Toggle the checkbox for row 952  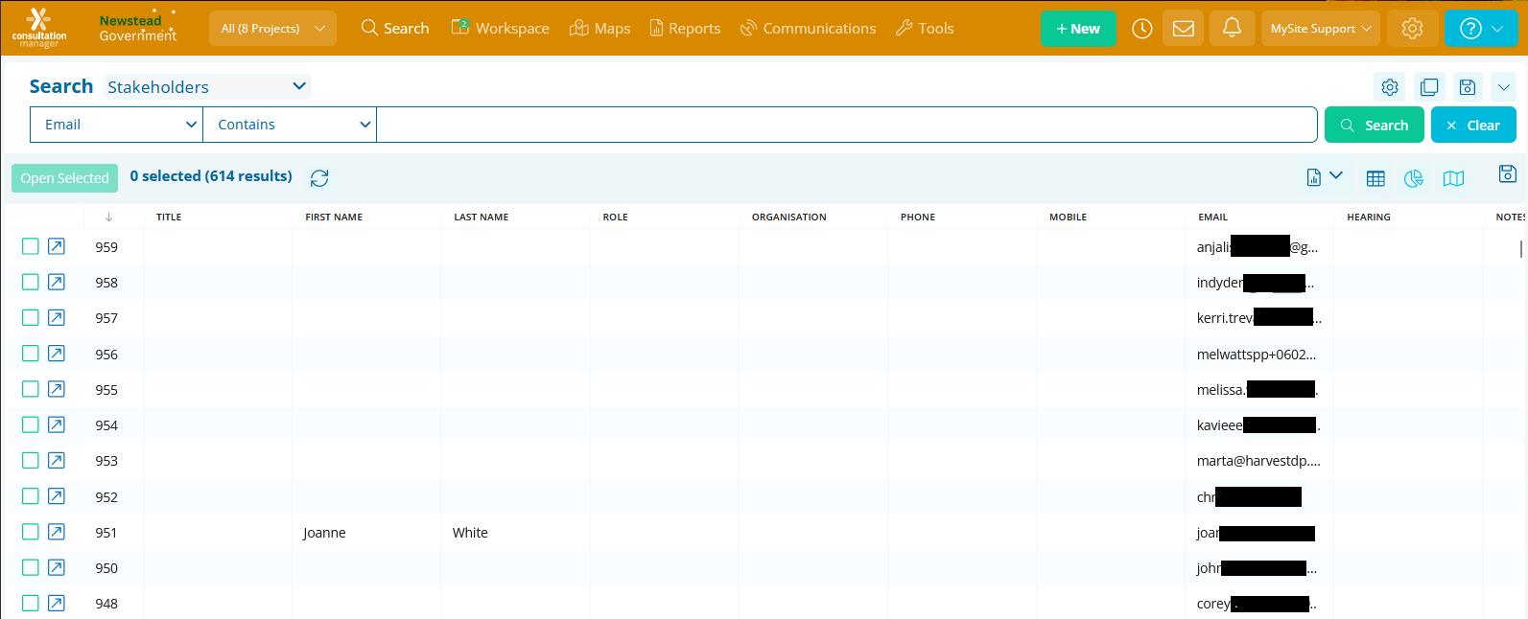point(31,496)
